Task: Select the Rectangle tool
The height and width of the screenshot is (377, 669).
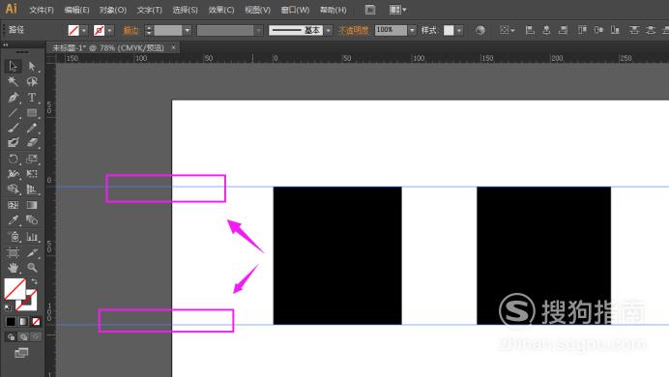Action: point(32,112)
